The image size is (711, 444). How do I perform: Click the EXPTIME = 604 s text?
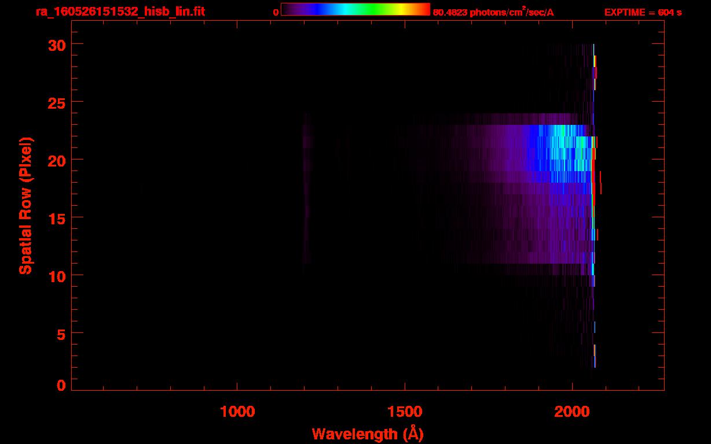643,12
